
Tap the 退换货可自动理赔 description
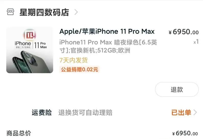[x=85, y=113]
